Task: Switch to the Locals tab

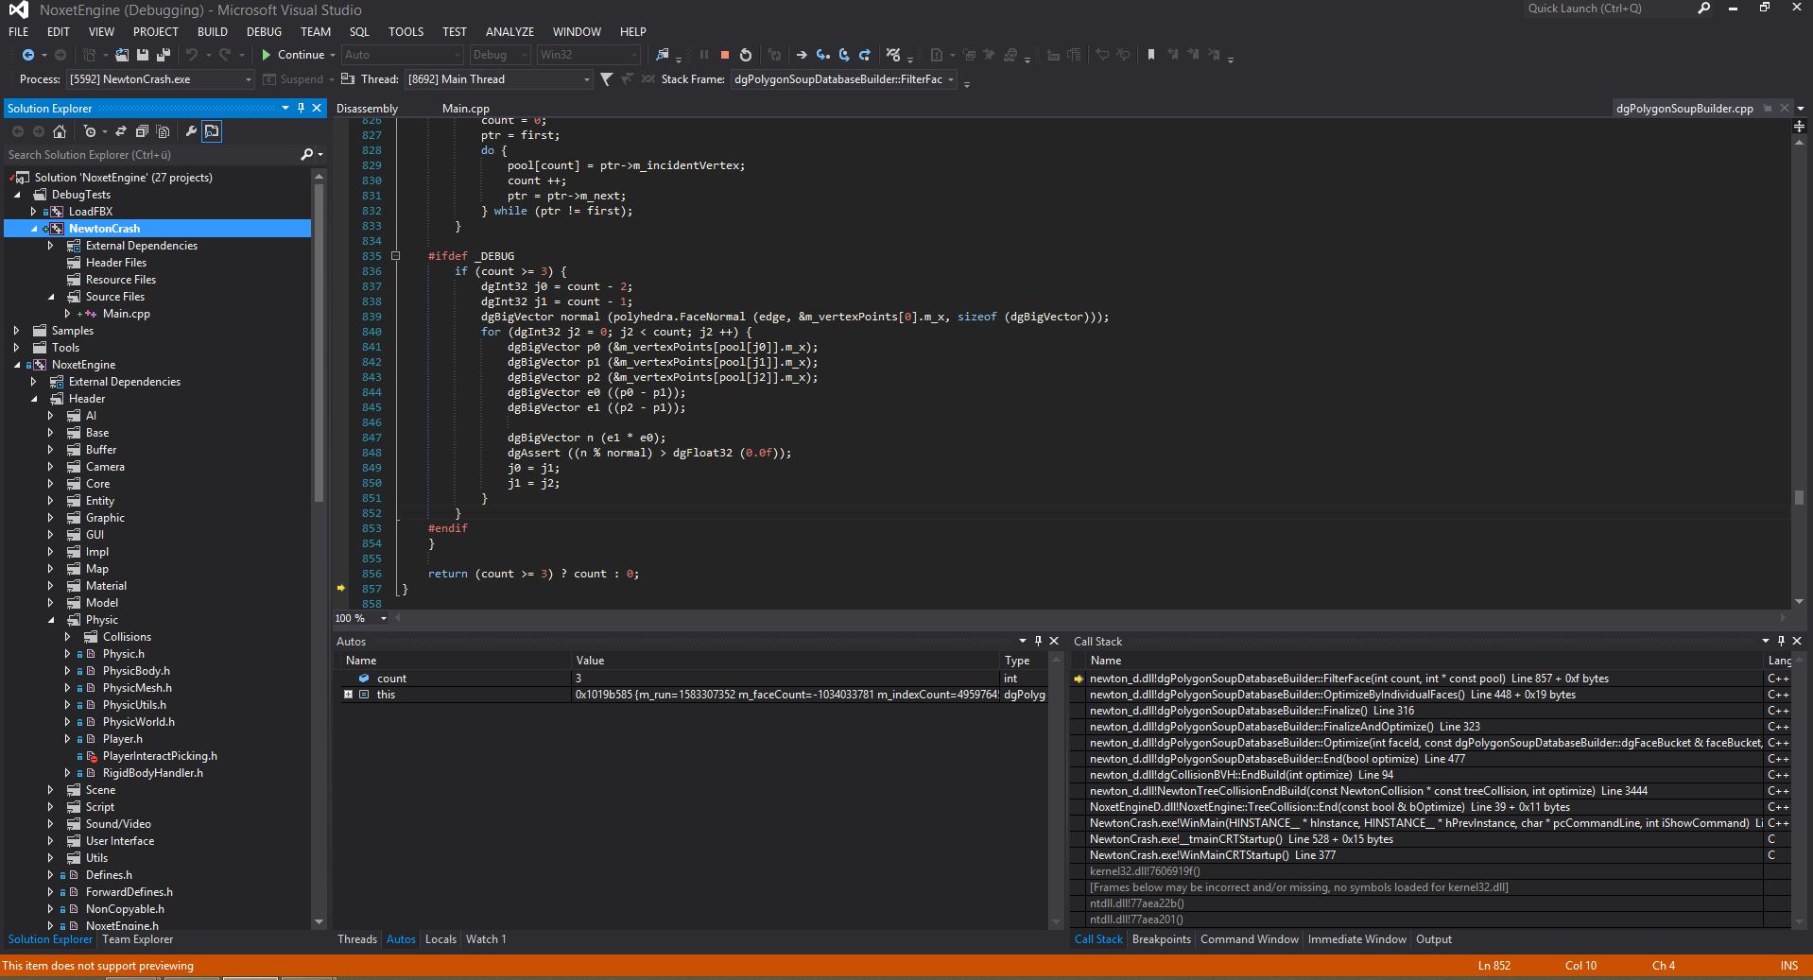Action: tap(440, 939)
